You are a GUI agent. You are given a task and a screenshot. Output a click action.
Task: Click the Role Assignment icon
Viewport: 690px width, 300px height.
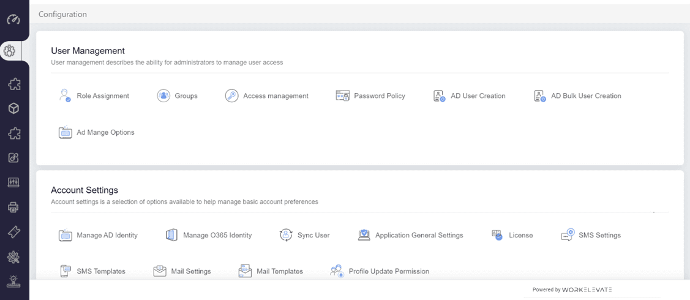[x=65, y=96]
